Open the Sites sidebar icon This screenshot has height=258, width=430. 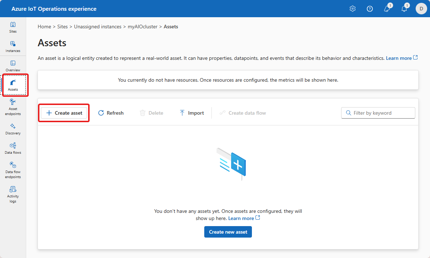click(13, 27)
